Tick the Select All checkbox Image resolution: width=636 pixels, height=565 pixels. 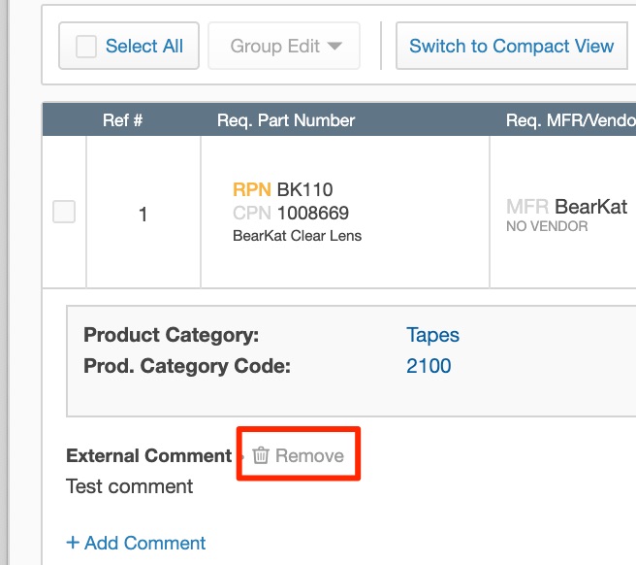(x=86, y=47)
